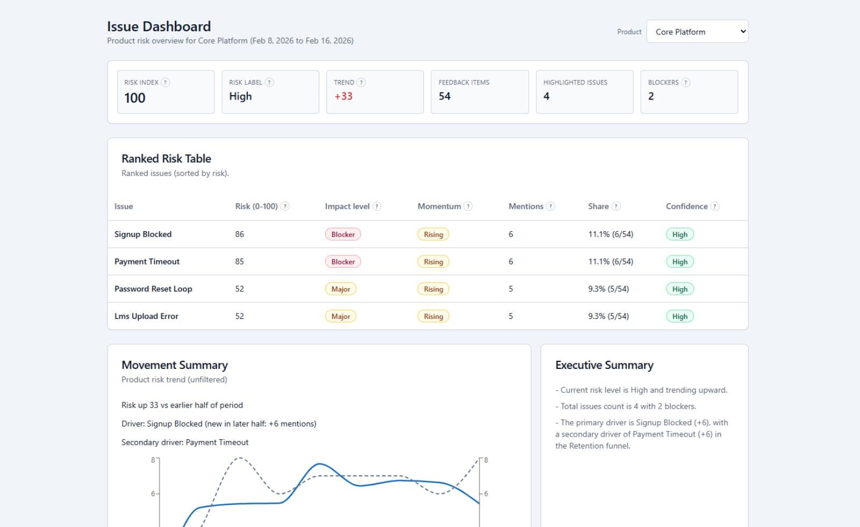The image size is (860, 527).
Task: Open the Core Platform product dropdown
Action: click(697, 31)
